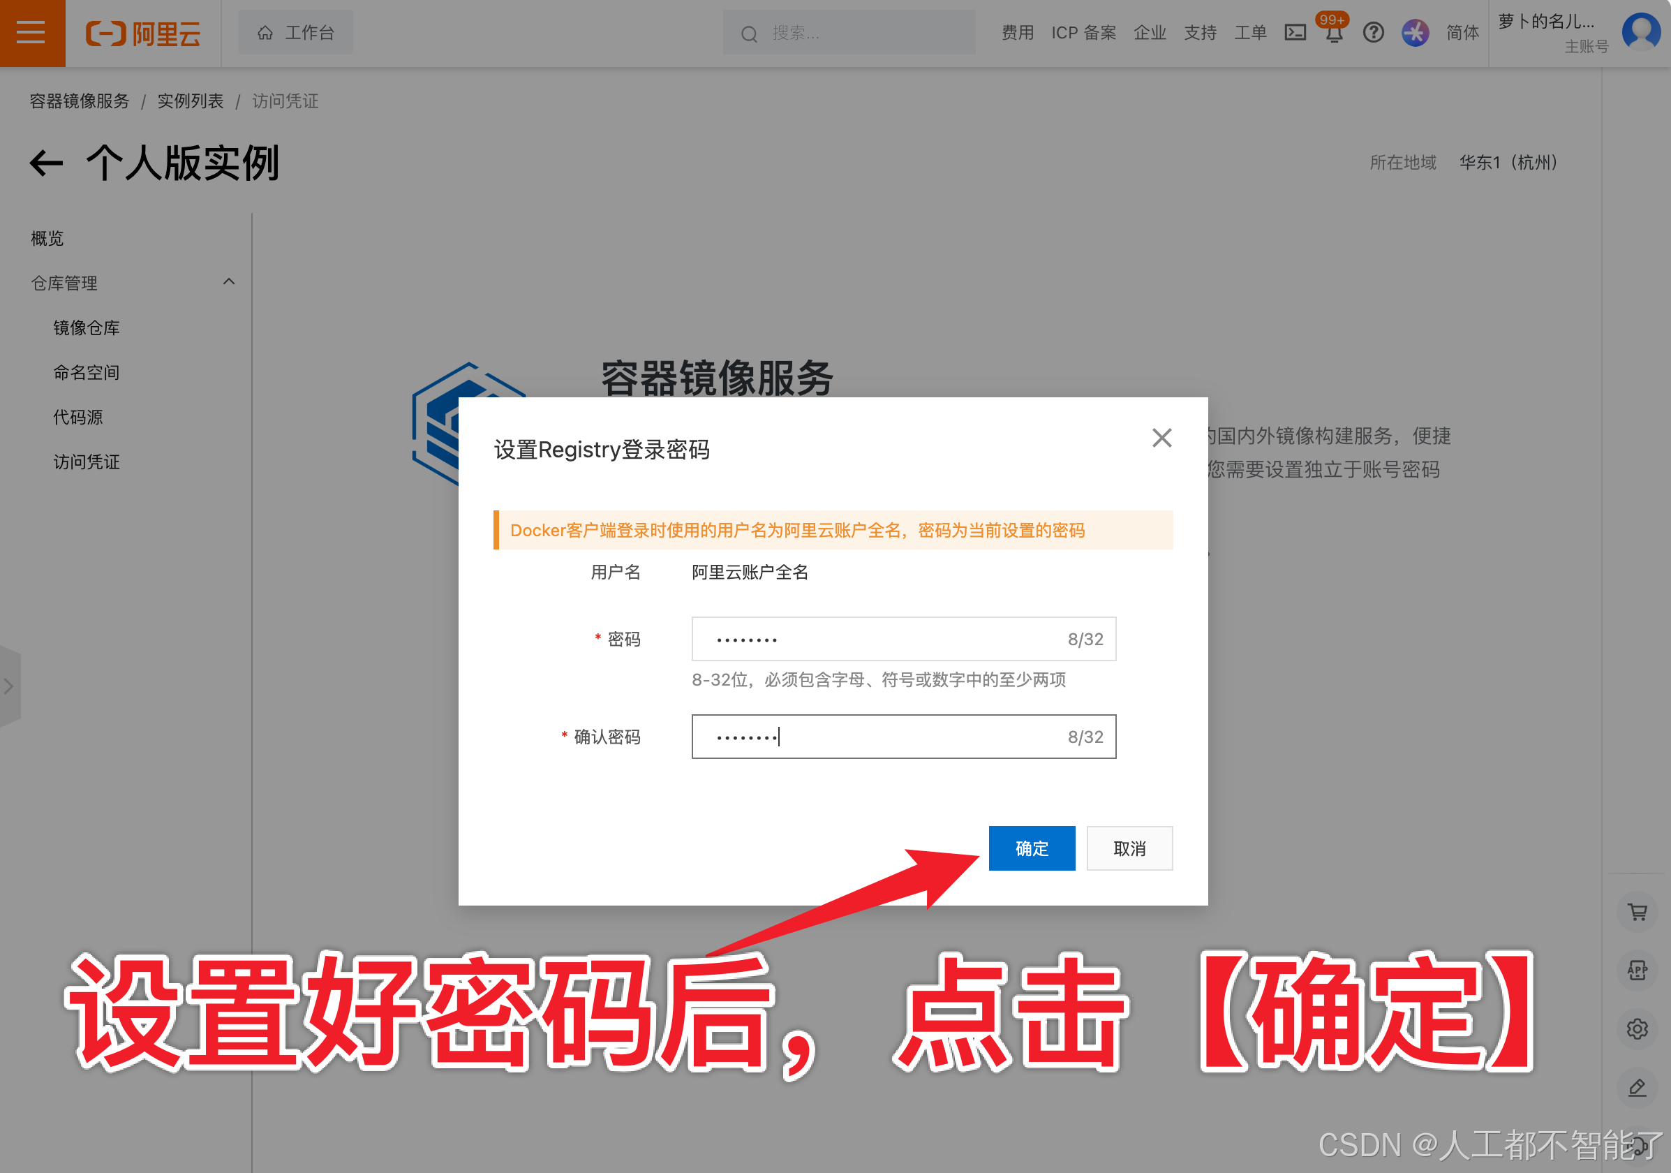Click the Alibaba Cloud logo

click(x=142, y=32)
